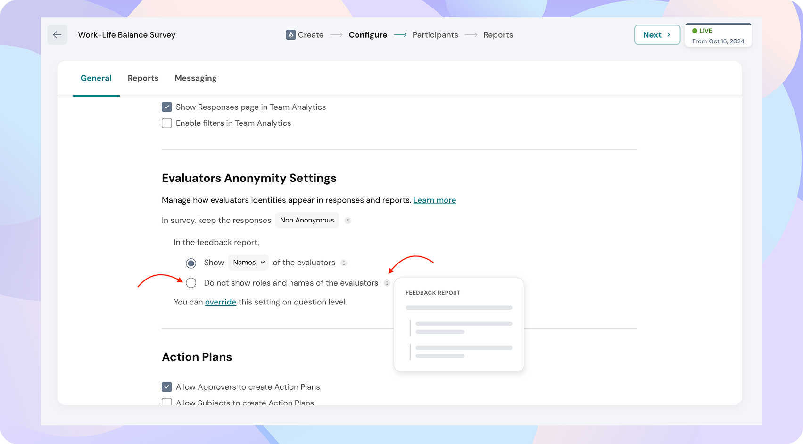Click the Action Plans heading

coord(197,357)
